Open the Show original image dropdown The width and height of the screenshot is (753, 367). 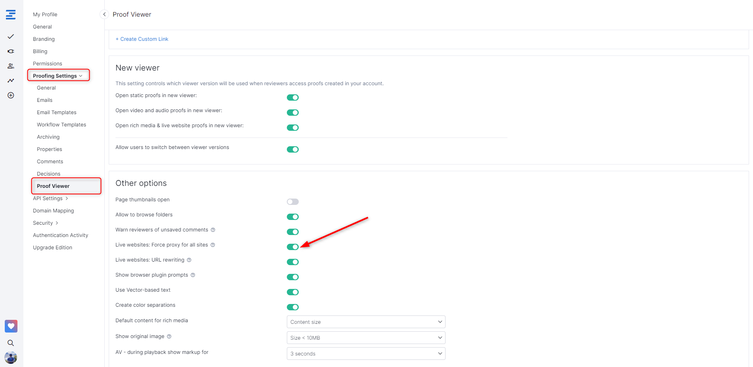[365, 338]
